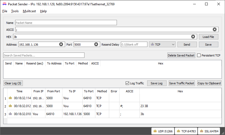Image resolution: width=225 pixels, height=135 pixels.
Task: Click the Resend Delay input field
Action: 134,45
